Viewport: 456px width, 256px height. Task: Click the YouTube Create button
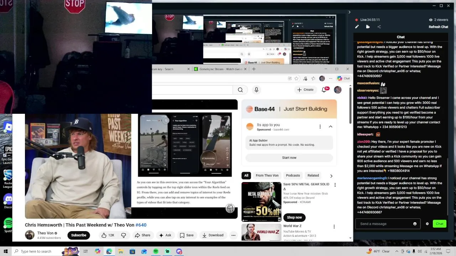(305, 90)
